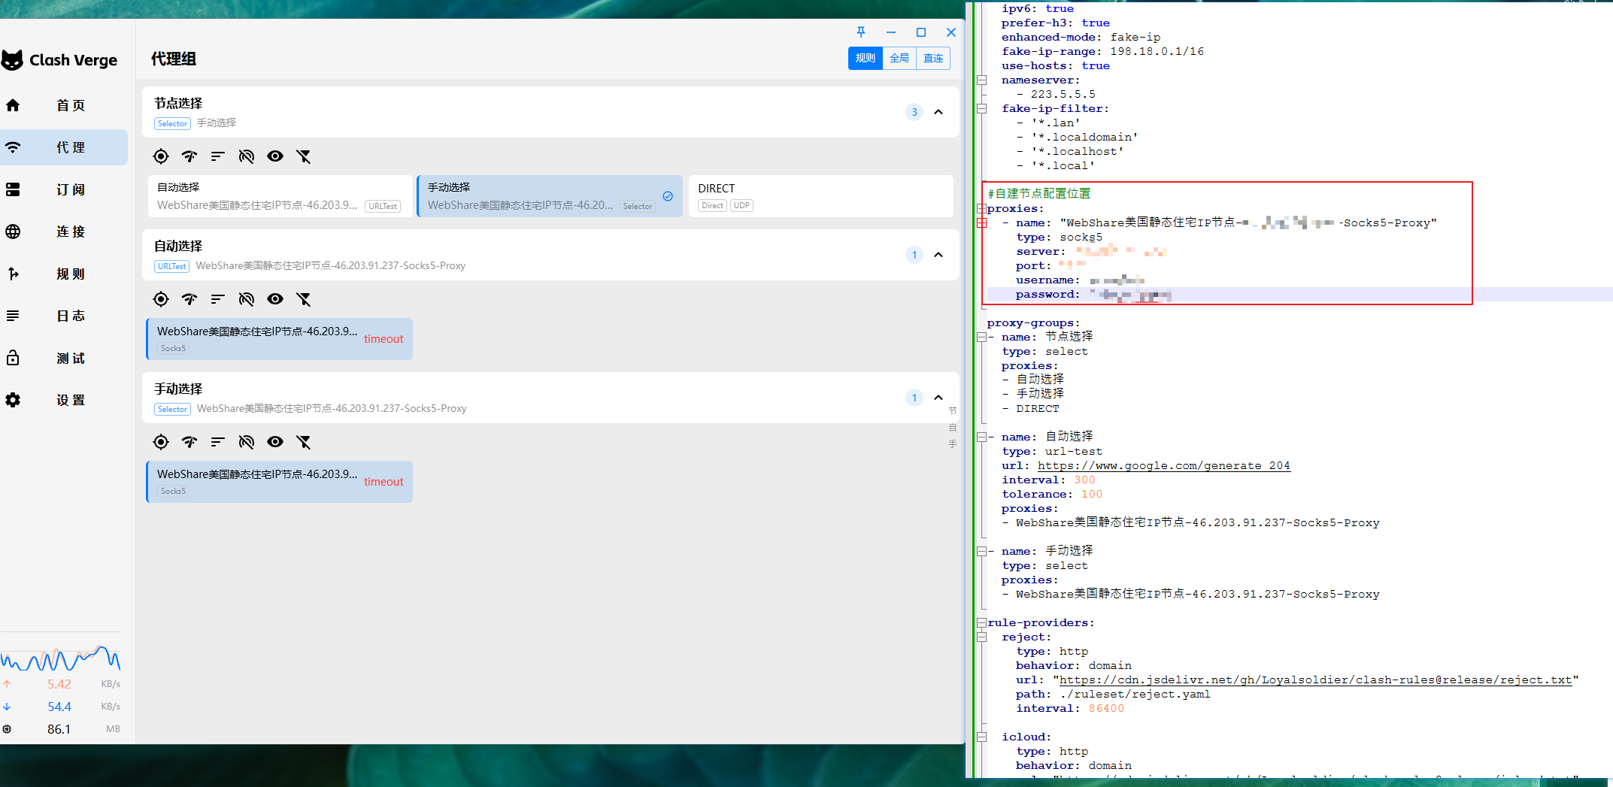Sort proxies in 自动选择 group
The width and height of the screenshot is (1613, 787).
click(x=218, y=299)
